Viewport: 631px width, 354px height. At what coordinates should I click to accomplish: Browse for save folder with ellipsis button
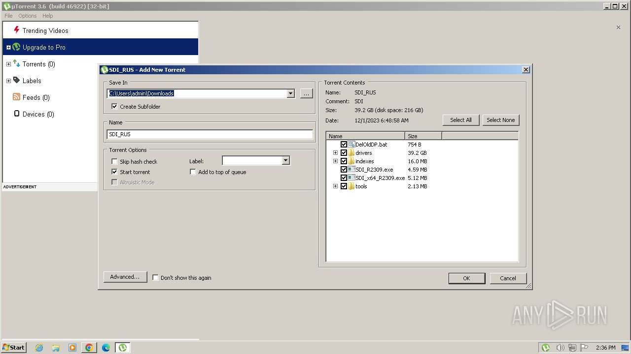click(x=306, y=93)
